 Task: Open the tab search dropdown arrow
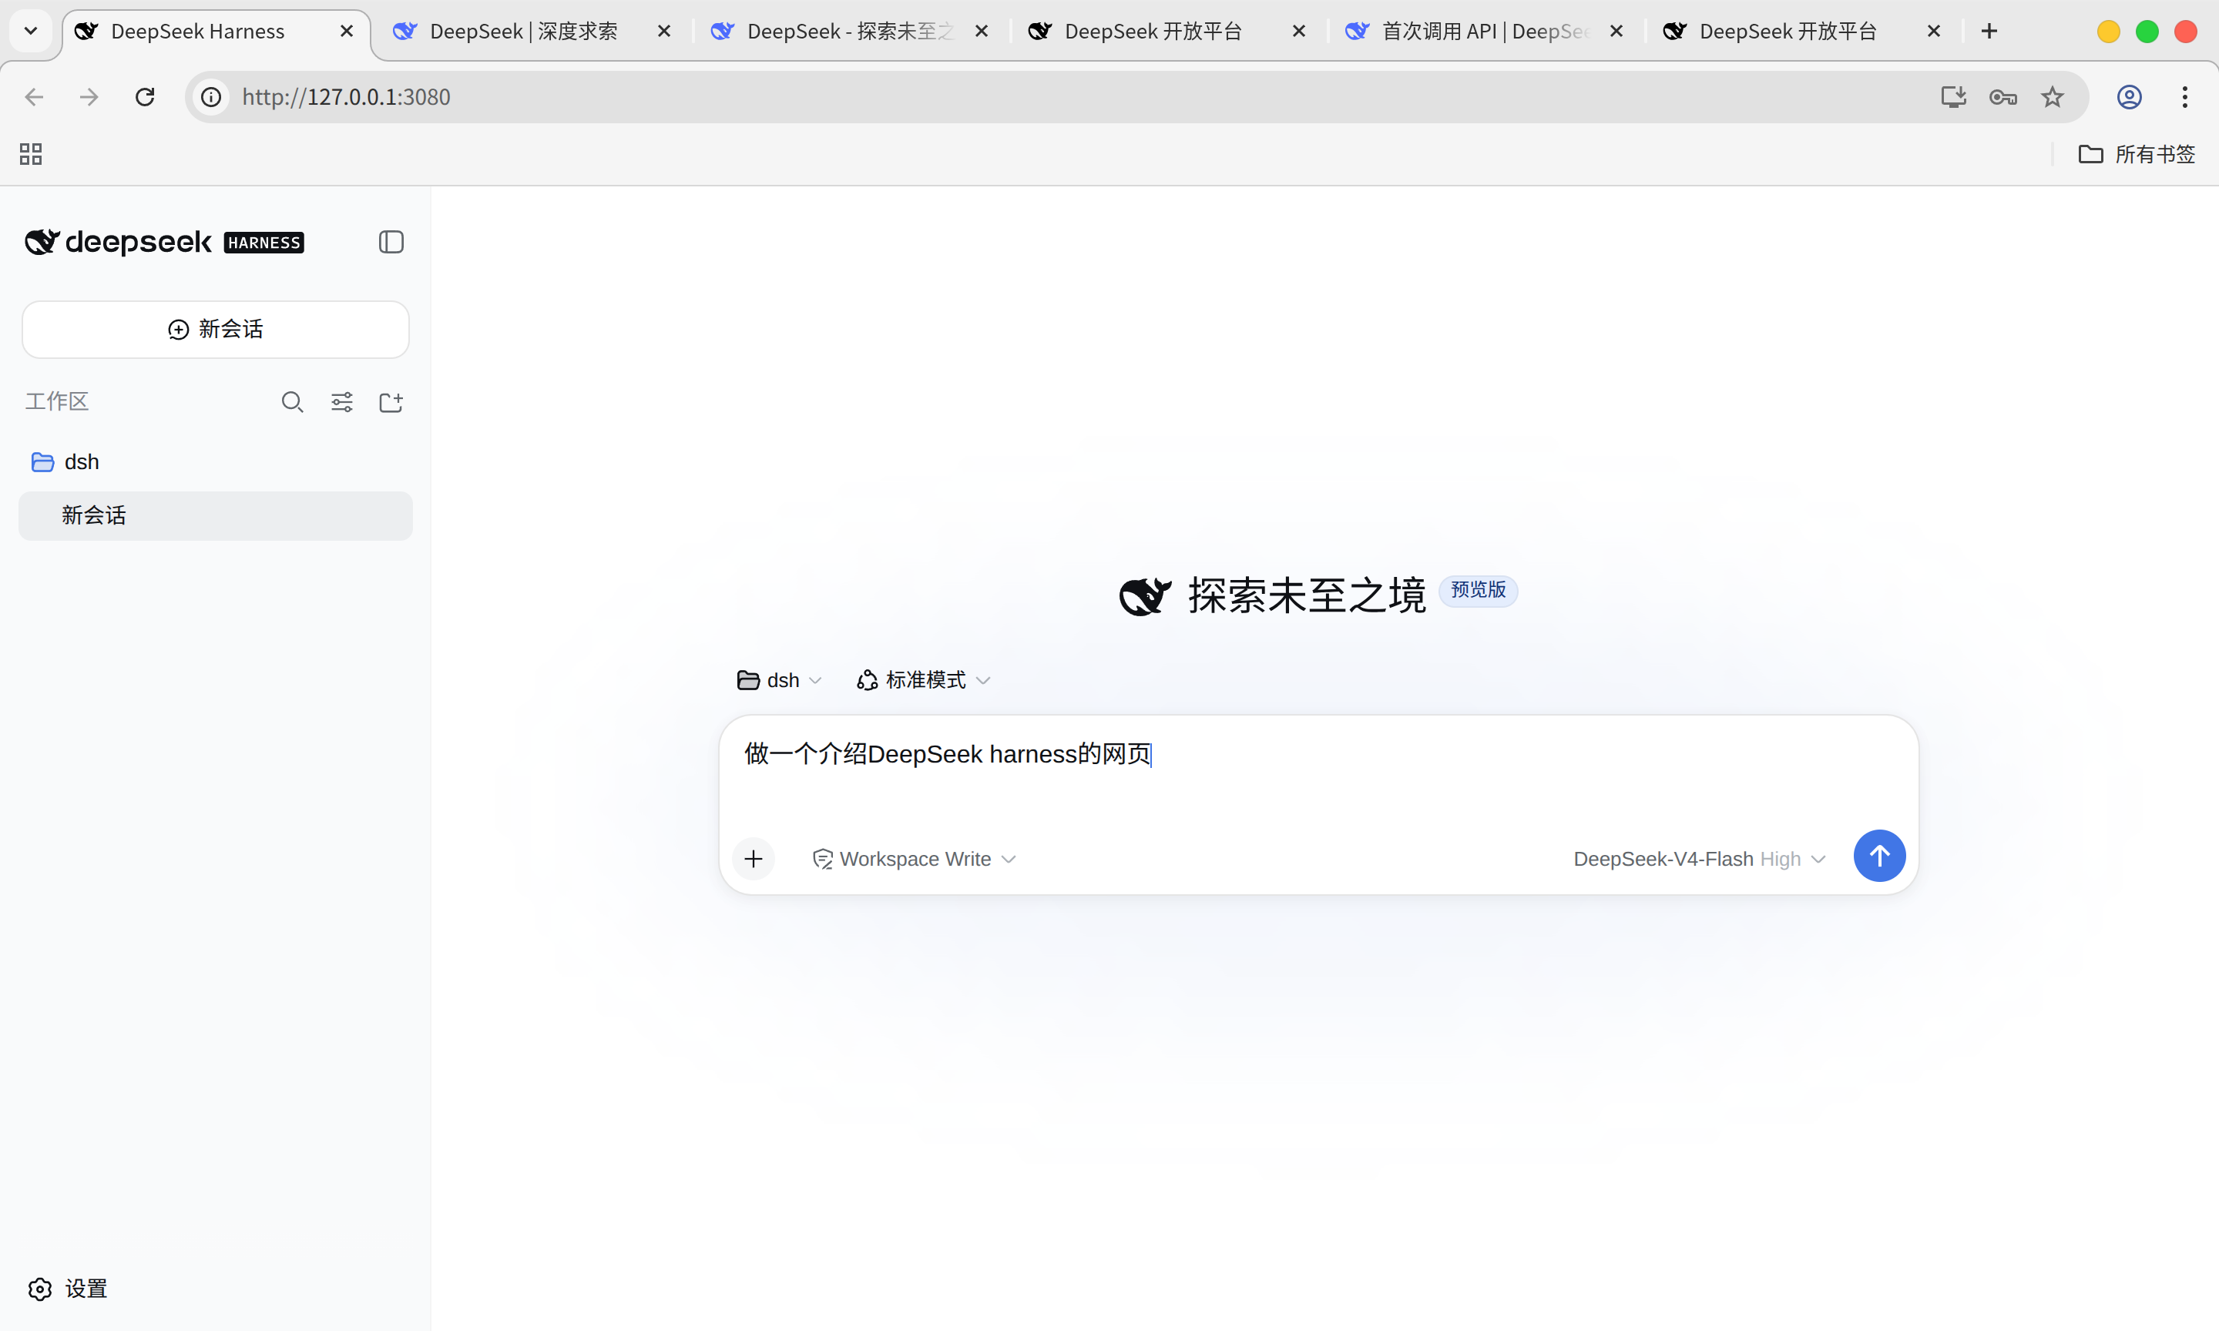31,32
